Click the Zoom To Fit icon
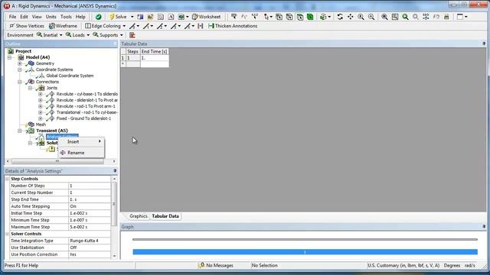490x275 pixels. click(384, 17)
